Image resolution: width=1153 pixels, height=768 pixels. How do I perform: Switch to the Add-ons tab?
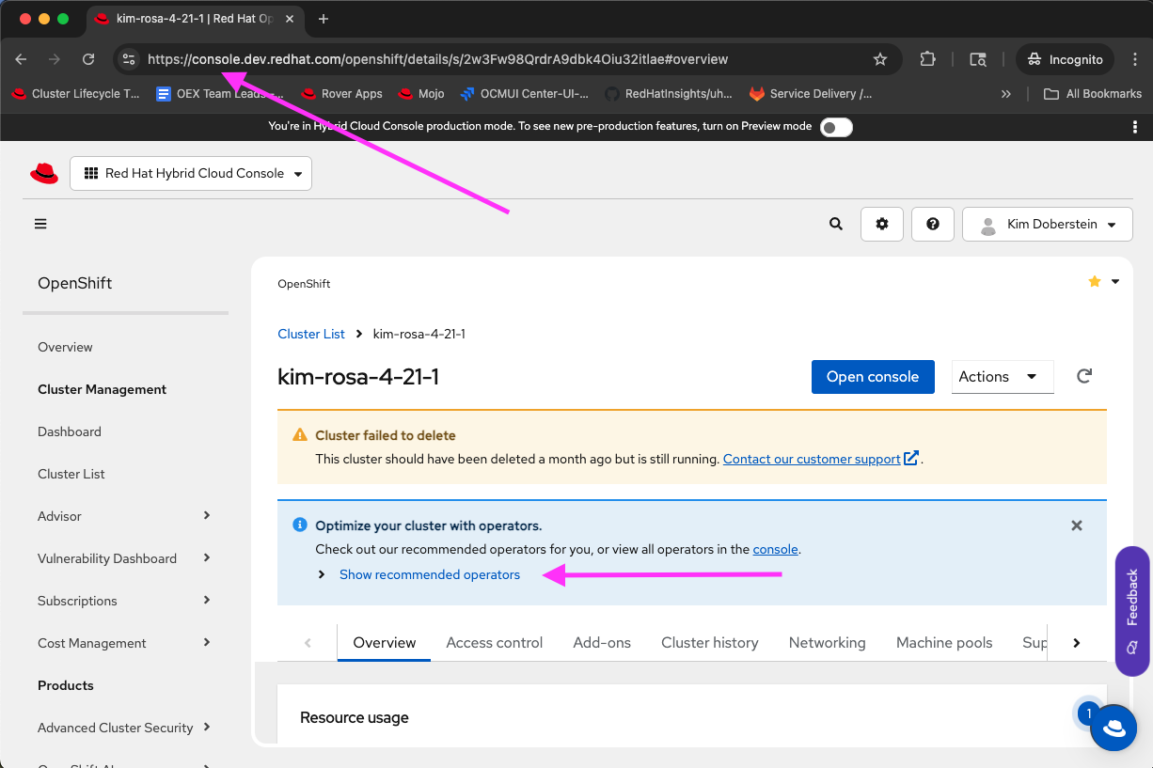click(602, 643)
